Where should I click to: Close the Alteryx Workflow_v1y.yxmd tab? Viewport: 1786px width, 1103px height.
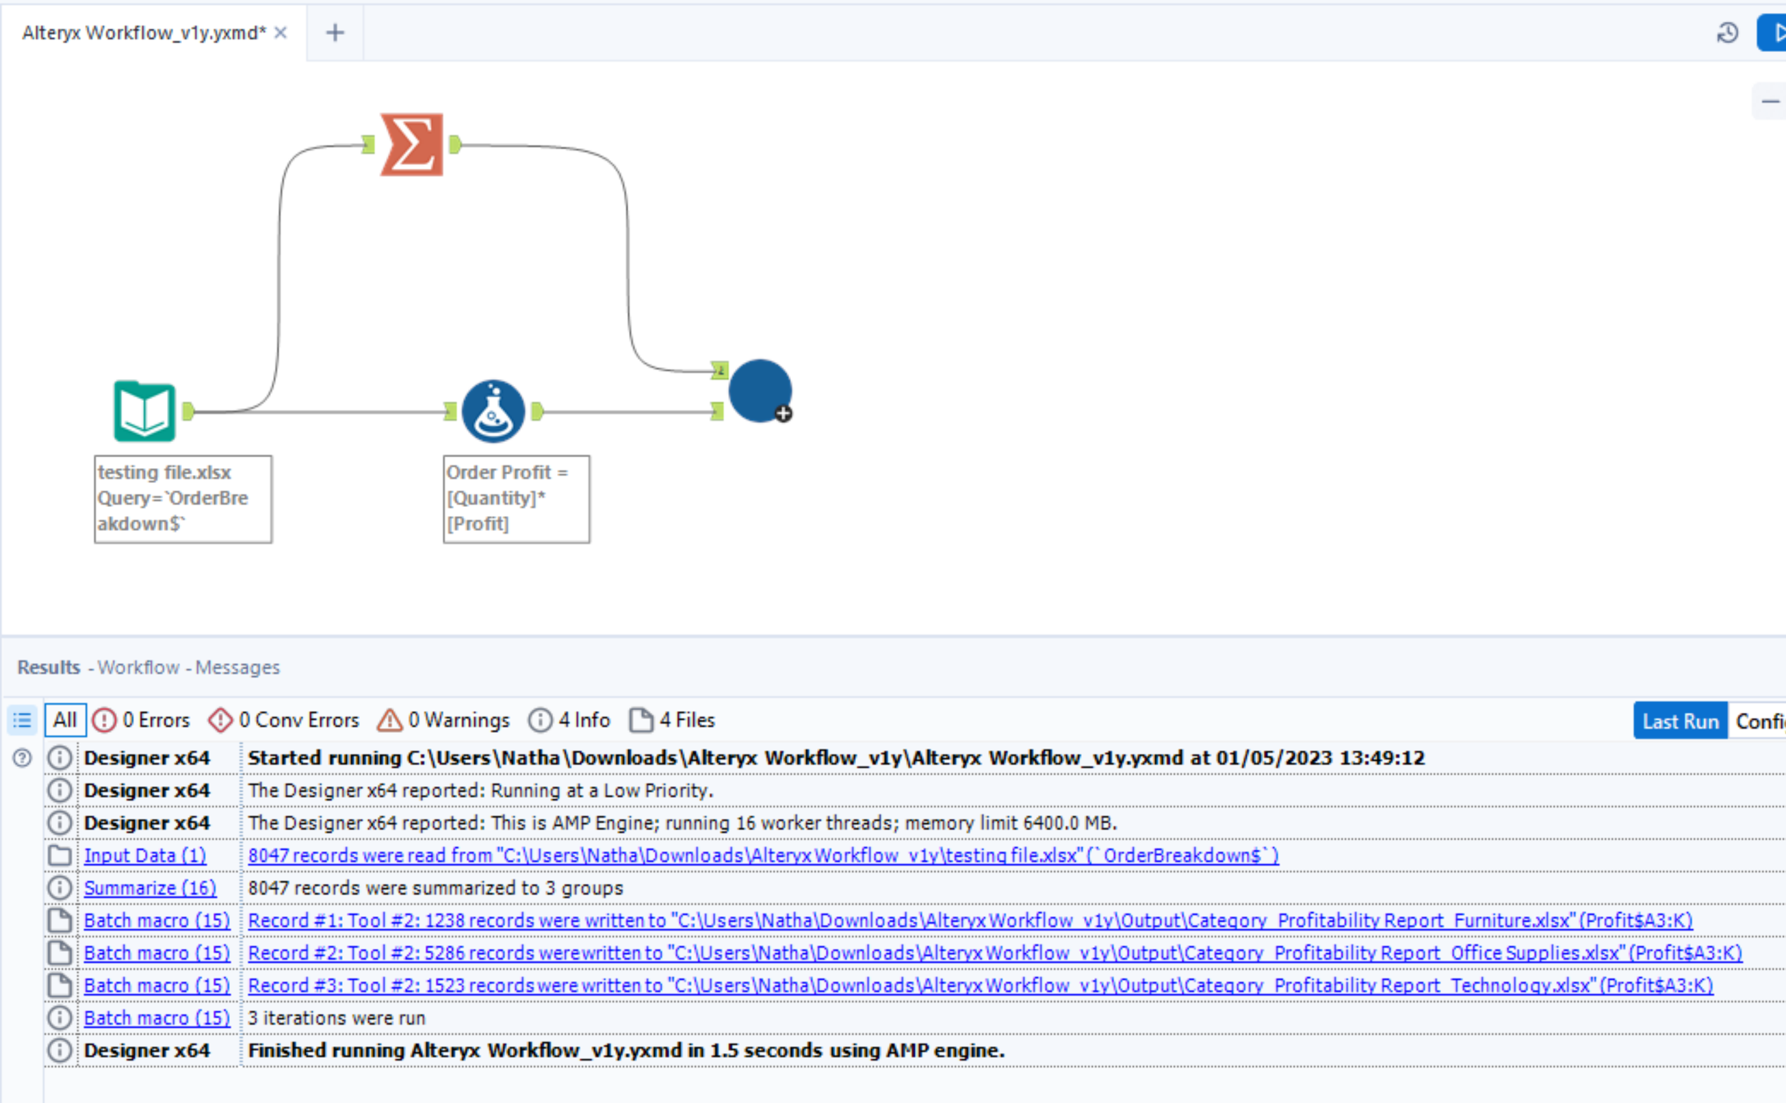tap(281, 33)
